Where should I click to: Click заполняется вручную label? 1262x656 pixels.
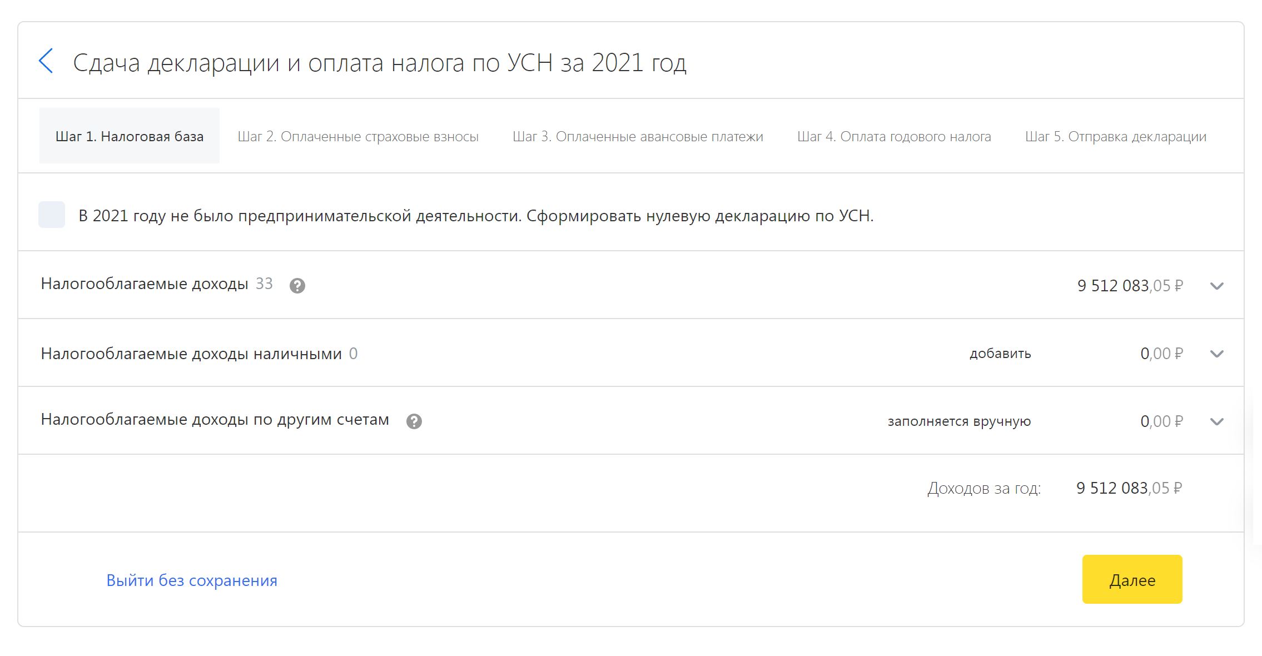click(x=959, y=421)
